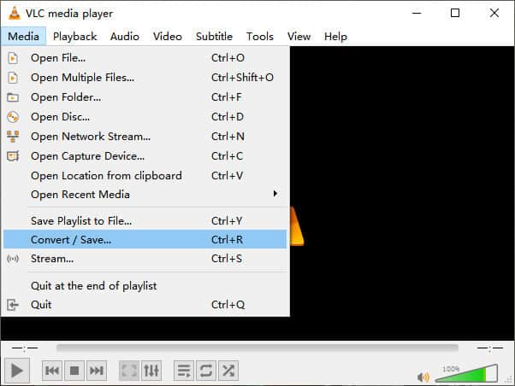Open the Tools menu
This screenshot has width=515, height=386.
point(260,37)
